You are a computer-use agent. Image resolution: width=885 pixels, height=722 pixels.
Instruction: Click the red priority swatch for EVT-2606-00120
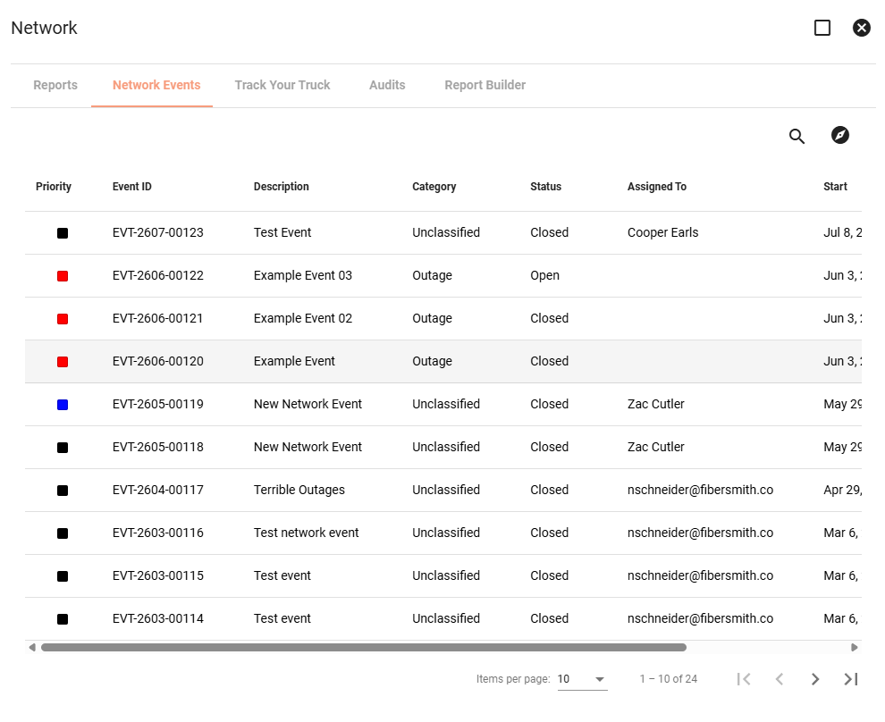coord(63,362)
